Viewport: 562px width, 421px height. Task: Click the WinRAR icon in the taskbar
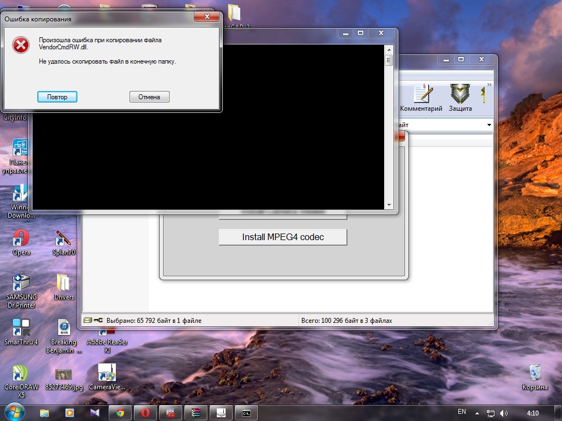[195, 413]
